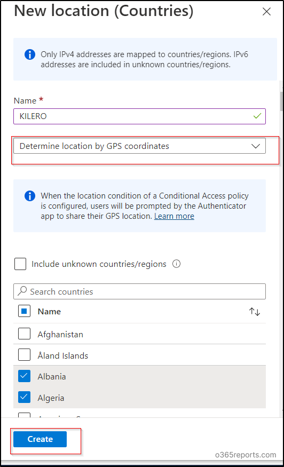
Task: Uncheck the Albania checkbox
Action: click(x=24, y=376)
